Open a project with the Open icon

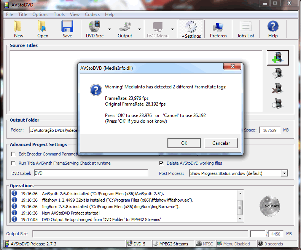coord(42,26)
